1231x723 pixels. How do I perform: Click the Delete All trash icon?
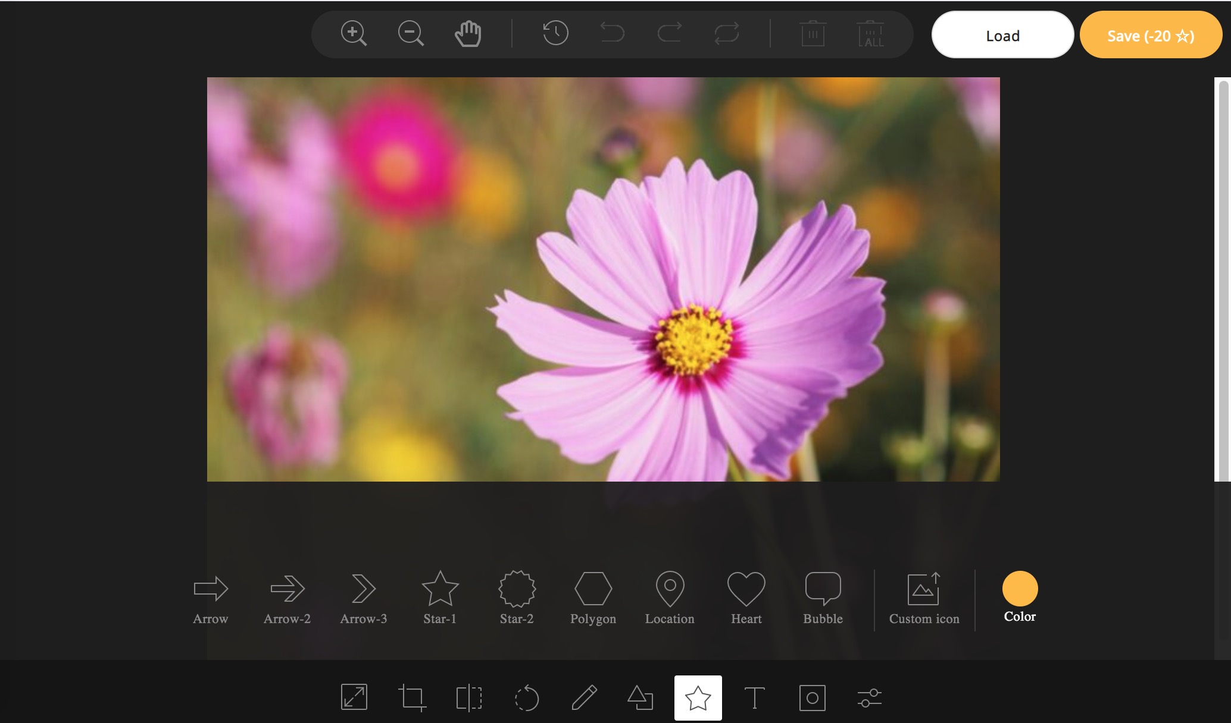tap(870, 33)
